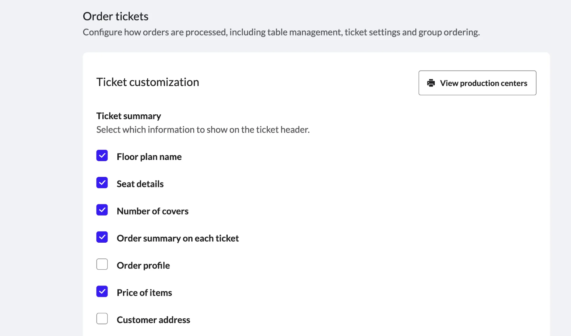Screen dimensions: 571x336
Task: Select the Number of covers label
Action: pyautogui.click(x=152, y=211)
